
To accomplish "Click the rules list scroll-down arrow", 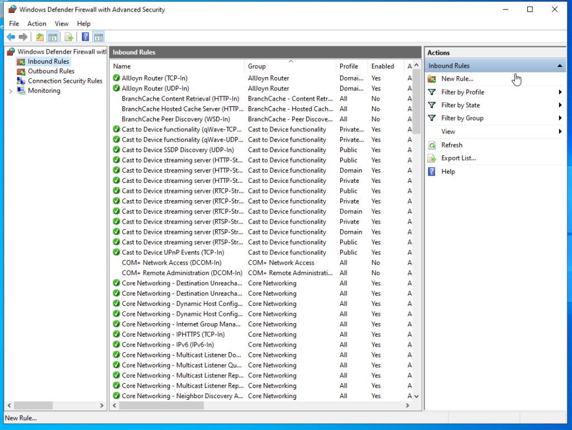I will coord(417,396).
